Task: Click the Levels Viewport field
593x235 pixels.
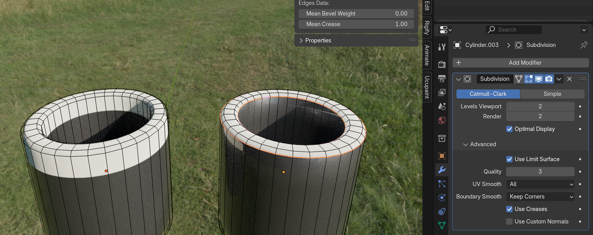Action: click(x=540, y=106)
